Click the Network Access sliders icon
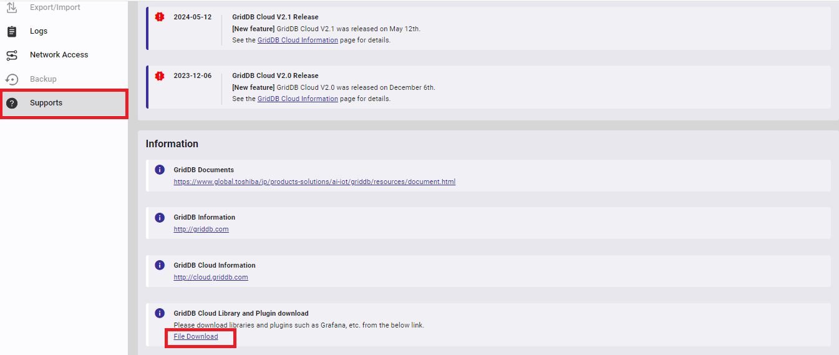Screen dimensions: 839x355 [x=11, y=56]
